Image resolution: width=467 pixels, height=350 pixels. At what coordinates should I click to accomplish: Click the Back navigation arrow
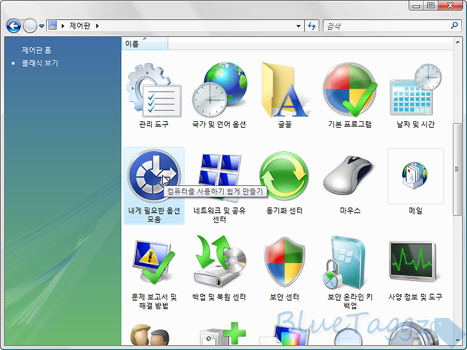tap(14, 26)
